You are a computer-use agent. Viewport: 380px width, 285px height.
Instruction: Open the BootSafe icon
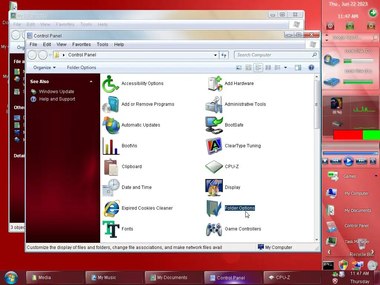(x=214, y=125)
